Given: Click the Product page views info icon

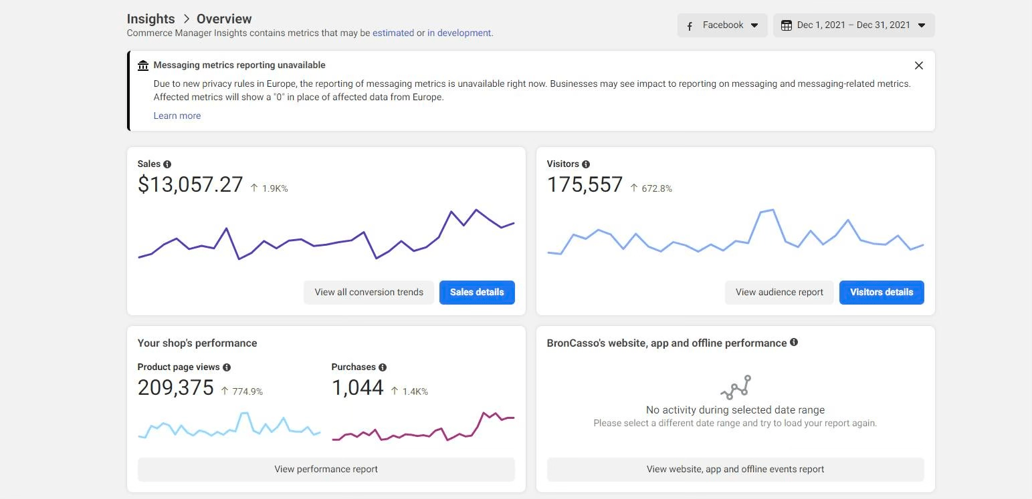Looking at the screenshot, I should [x=227, y=367].
